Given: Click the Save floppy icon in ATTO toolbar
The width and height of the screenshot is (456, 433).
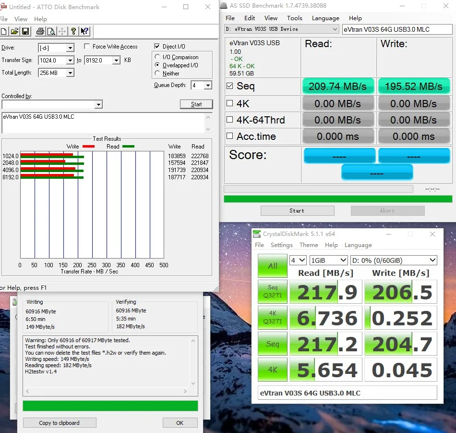Looking at the screenshot, I should point(25,31).
